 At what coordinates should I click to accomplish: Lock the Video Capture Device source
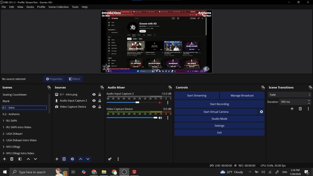[x=99, y=107]
